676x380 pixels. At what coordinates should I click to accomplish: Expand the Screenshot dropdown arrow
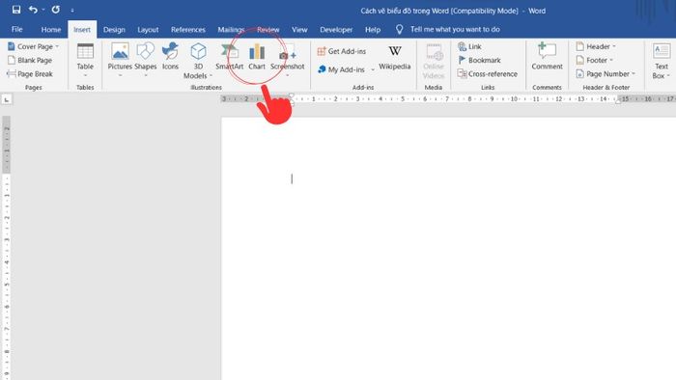pos(287,76)
